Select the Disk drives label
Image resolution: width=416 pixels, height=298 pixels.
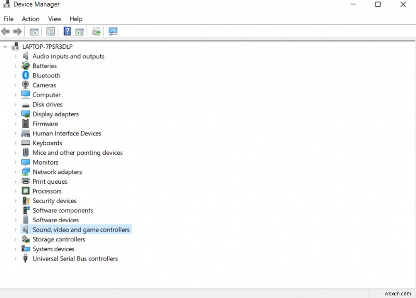pyautogui.click(x=47, y=104)
